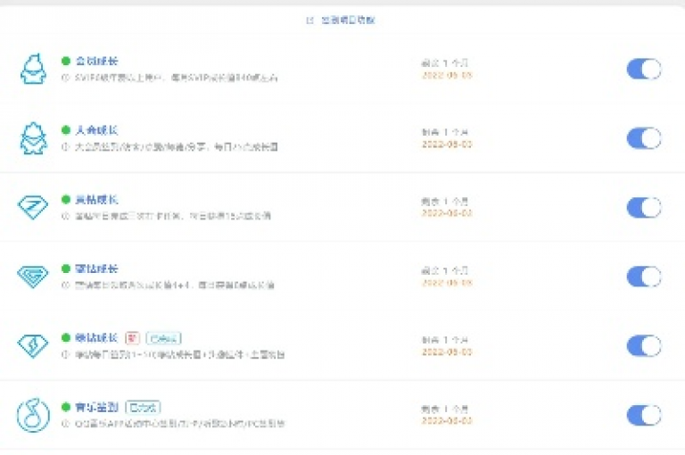Open the title link beside the music note icon

click(96, 407)
